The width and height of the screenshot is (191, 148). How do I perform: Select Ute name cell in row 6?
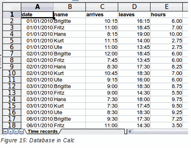point(70,47)
